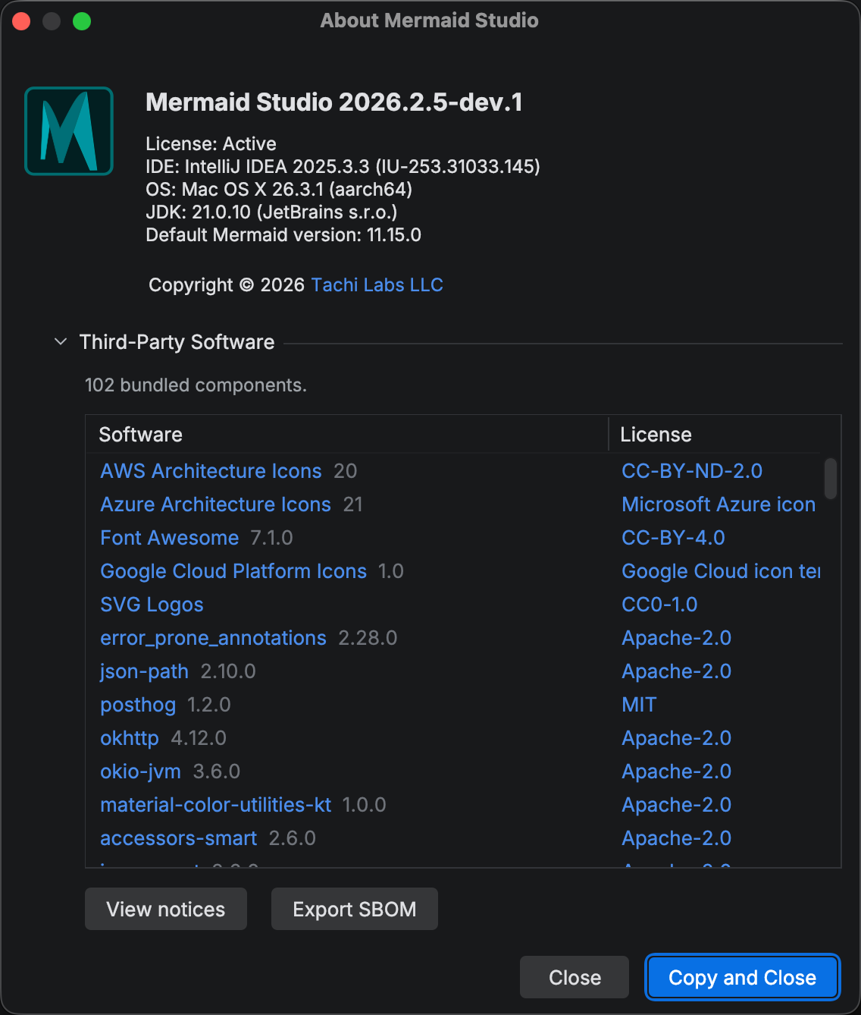Click the View notices button
The height and width of the screenshot is (1015, 861).
click(166, 909)
